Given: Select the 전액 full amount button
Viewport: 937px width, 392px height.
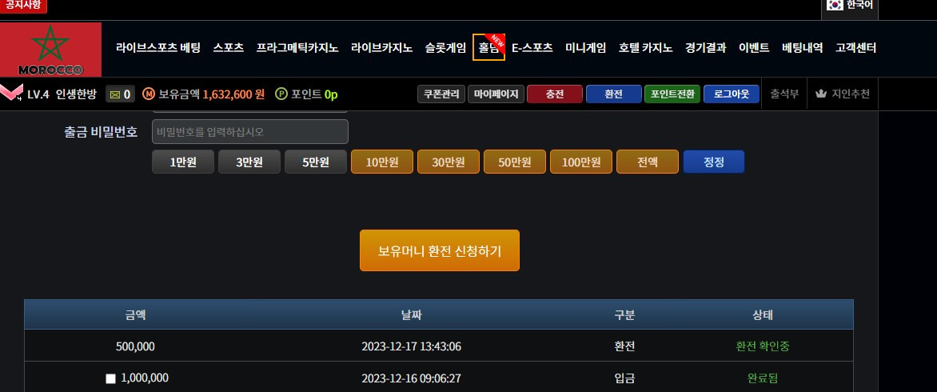Looking at the screenshot, I should click(x=647, y=162).
